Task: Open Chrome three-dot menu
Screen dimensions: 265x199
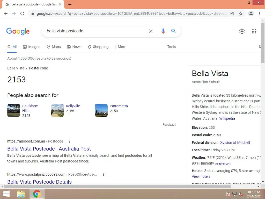Action: coord(259,13)
